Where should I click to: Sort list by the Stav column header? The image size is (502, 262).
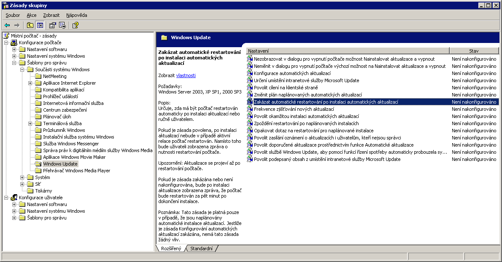(474, 51)
